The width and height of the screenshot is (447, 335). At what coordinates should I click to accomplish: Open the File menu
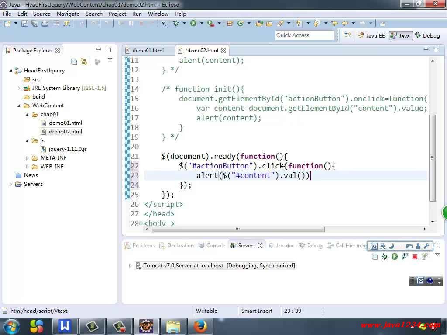[x=7, y=14]
